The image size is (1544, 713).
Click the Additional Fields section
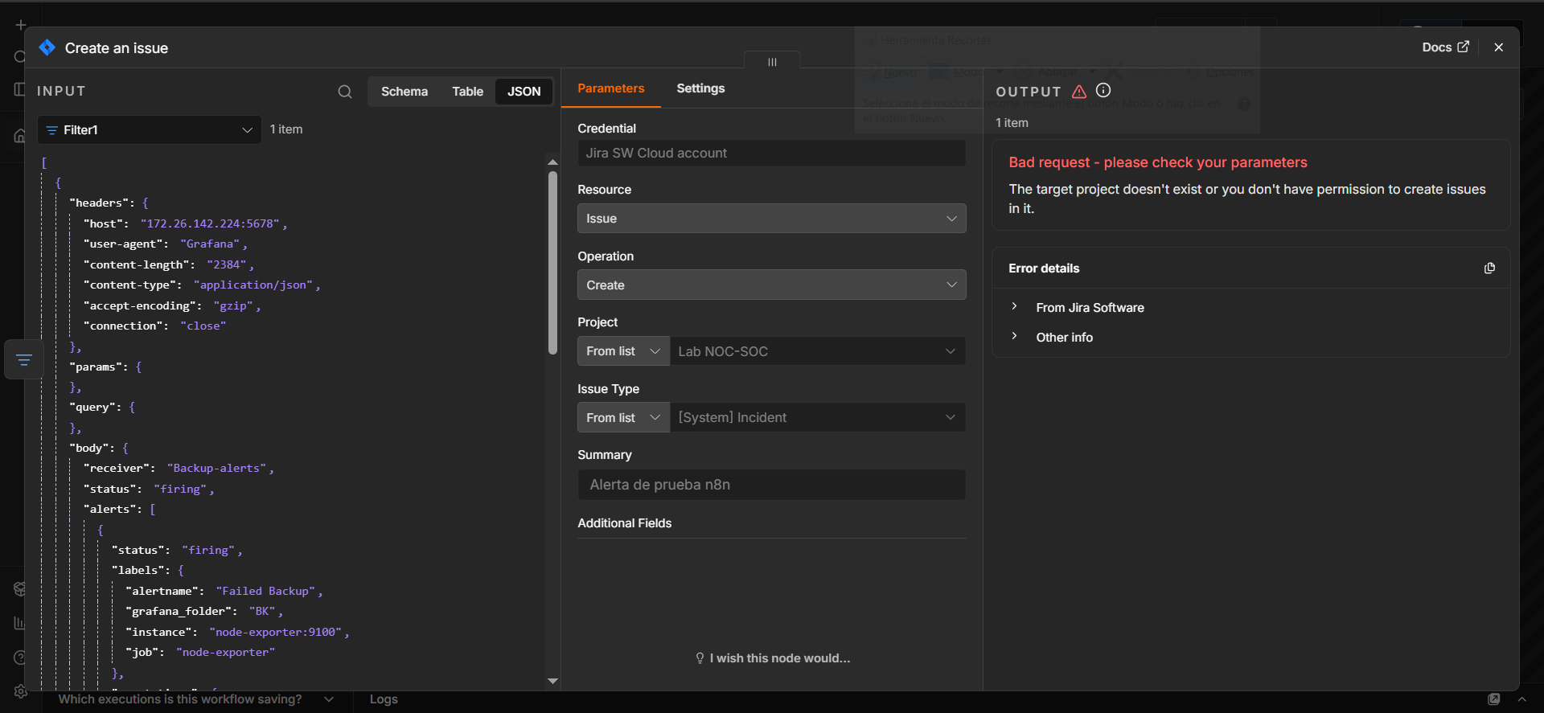[625, 523]
